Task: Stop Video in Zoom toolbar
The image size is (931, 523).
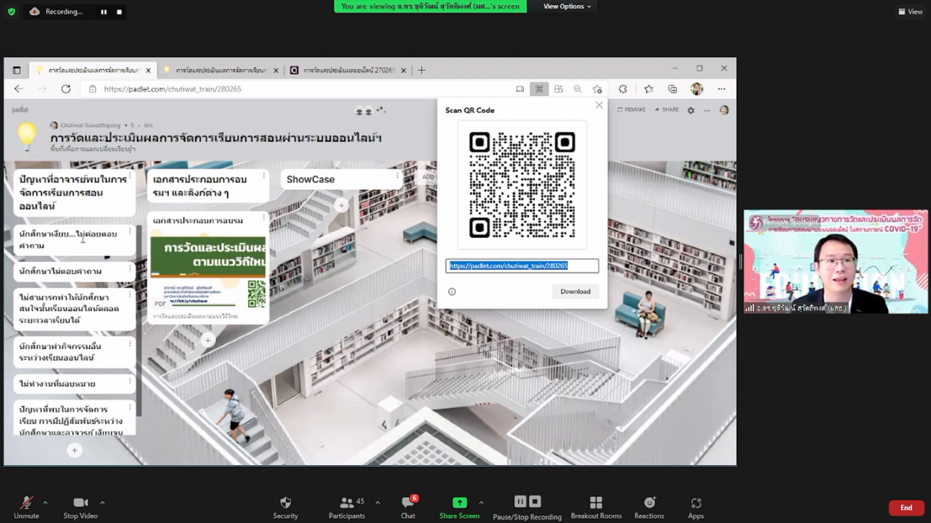Action: pos(80,507)
